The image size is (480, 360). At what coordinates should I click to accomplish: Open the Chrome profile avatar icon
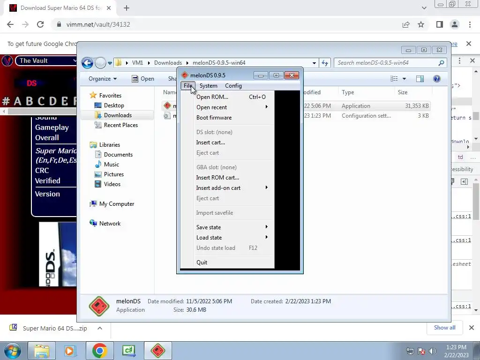pos(455,24)
